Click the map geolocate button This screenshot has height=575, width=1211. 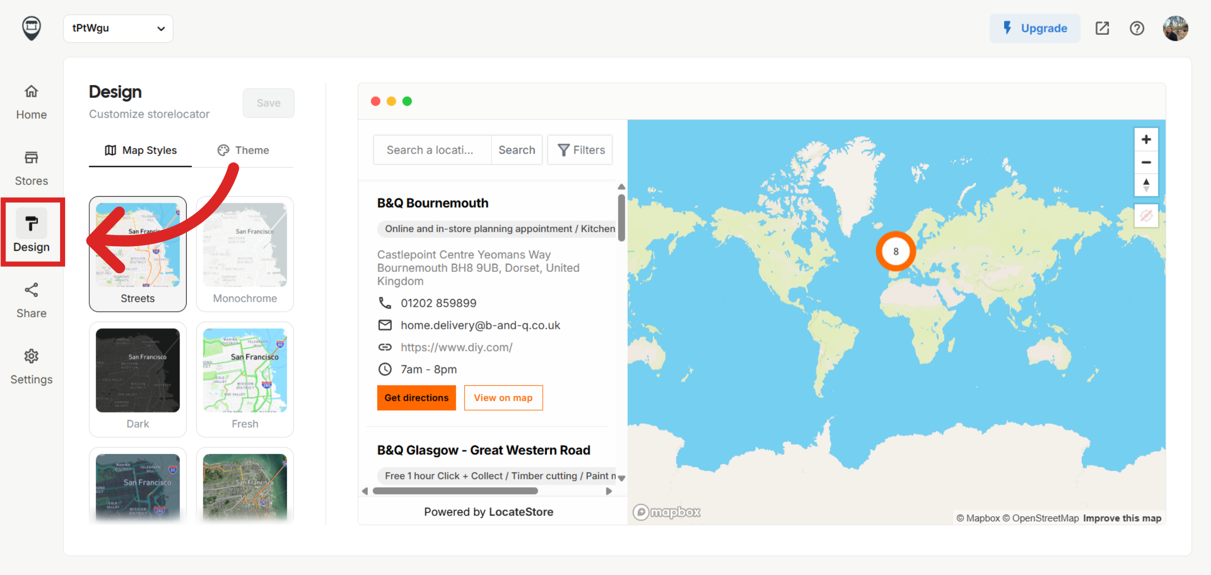pyautogui.click(x=1146, y=216)
